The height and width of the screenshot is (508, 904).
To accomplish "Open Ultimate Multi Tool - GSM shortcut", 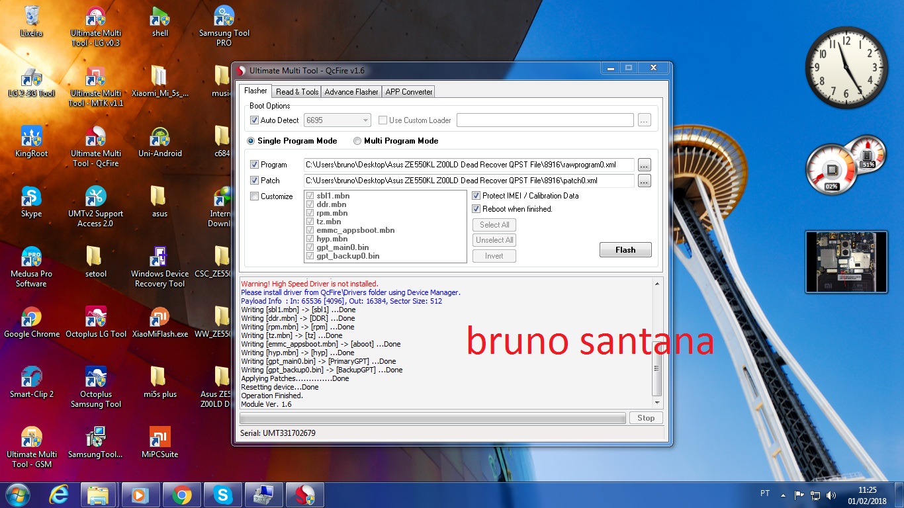I will tap(31, 448).
